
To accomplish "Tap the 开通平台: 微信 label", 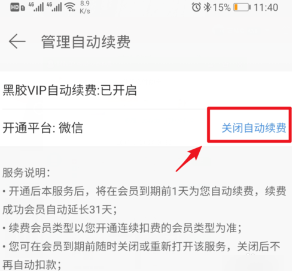I will click(x=42, y=128).
